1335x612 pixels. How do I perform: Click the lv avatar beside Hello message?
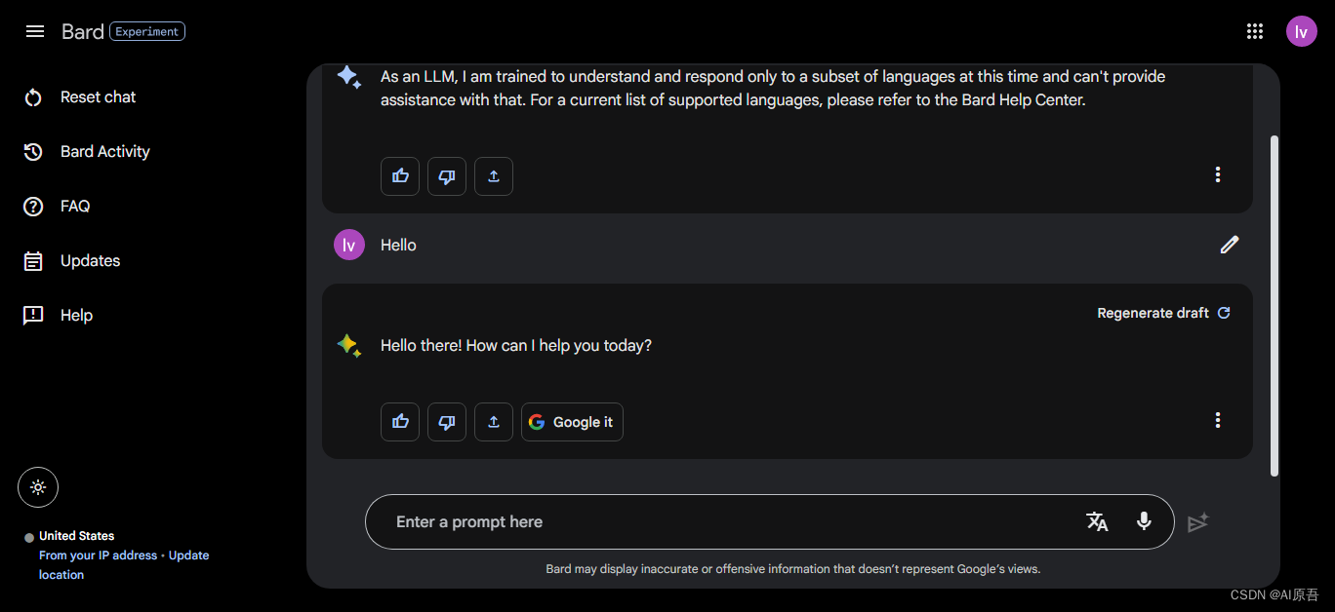(x=349, y=245)
